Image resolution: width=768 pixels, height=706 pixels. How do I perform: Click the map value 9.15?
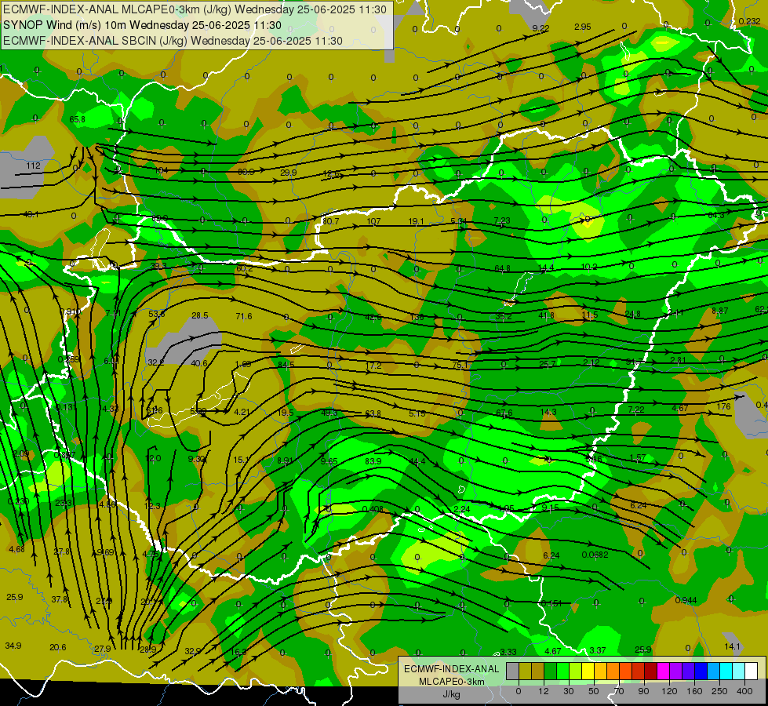click(x=551, y=508)
